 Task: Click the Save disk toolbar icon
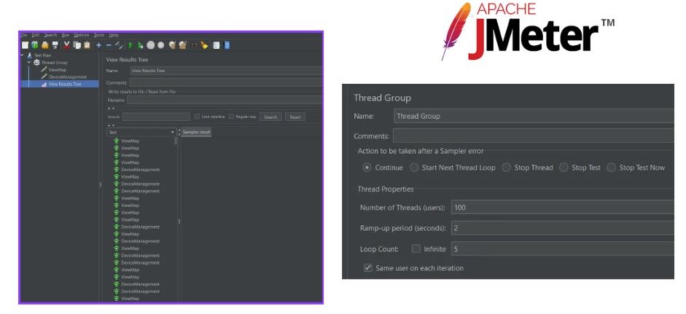[55, 45]
